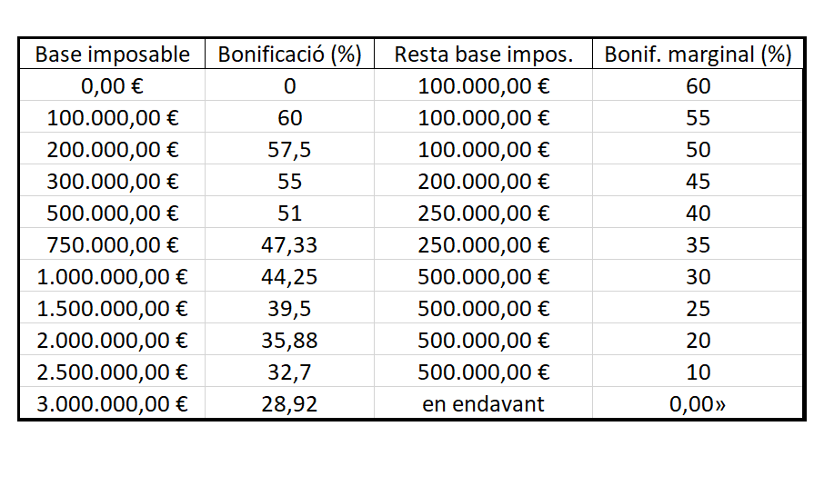Click the cell containing 57,5
This screenshot has width=824, height=486.
tap(289, 149)
